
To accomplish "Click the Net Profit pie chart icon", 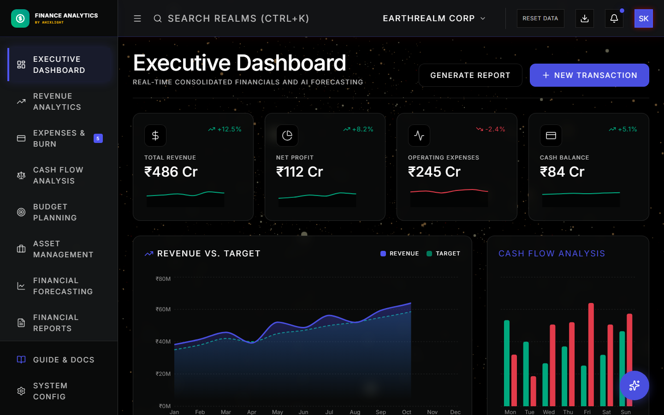I will click(x=287, y=136).
